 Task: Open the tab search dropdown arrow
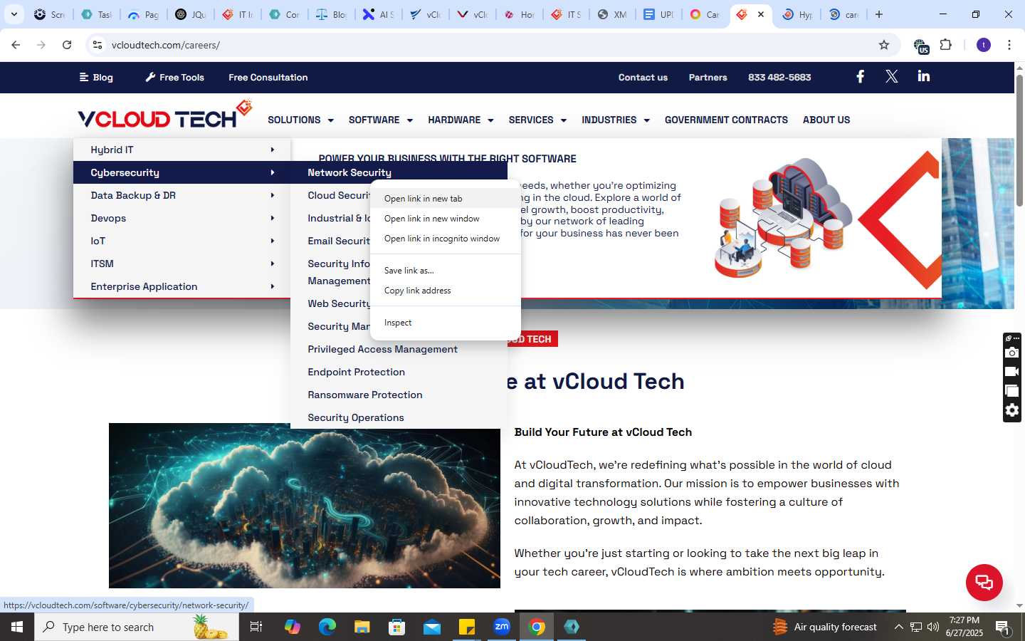click(x=14, y=14)
